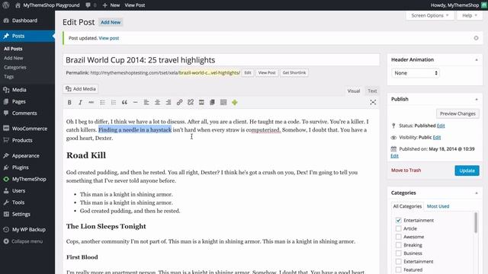
Task: Collapse the admin sidebar menu
Action: [27, 241]
